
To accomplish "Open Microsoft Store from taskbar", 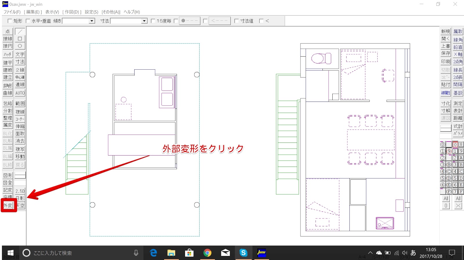I will point(189,253).
